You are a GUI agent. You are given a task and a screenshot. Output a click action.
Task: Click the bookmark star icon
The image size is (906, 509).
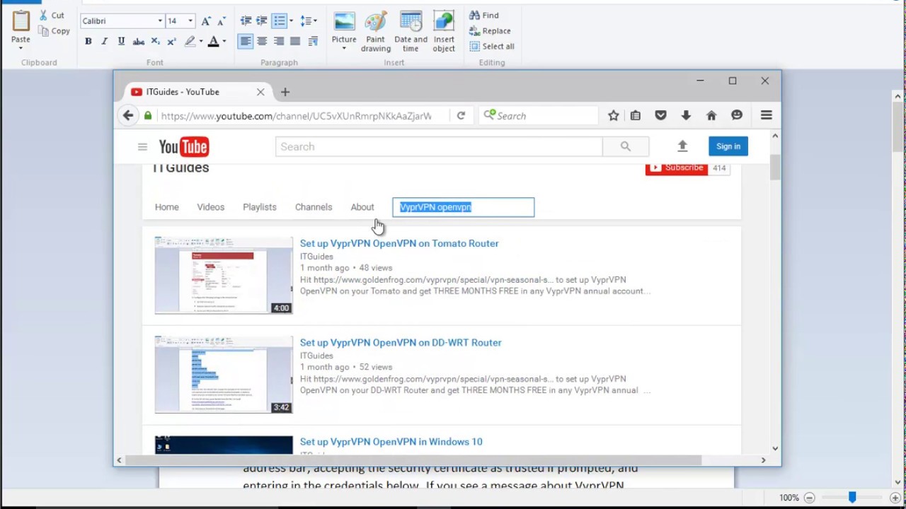click(614, 116)
